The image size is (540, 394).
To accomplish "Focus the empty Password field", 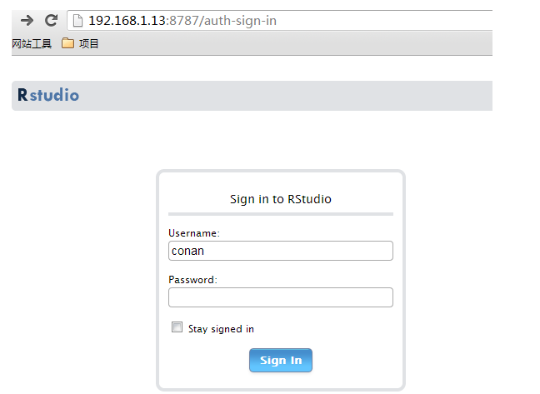I will tap(281, 297).
